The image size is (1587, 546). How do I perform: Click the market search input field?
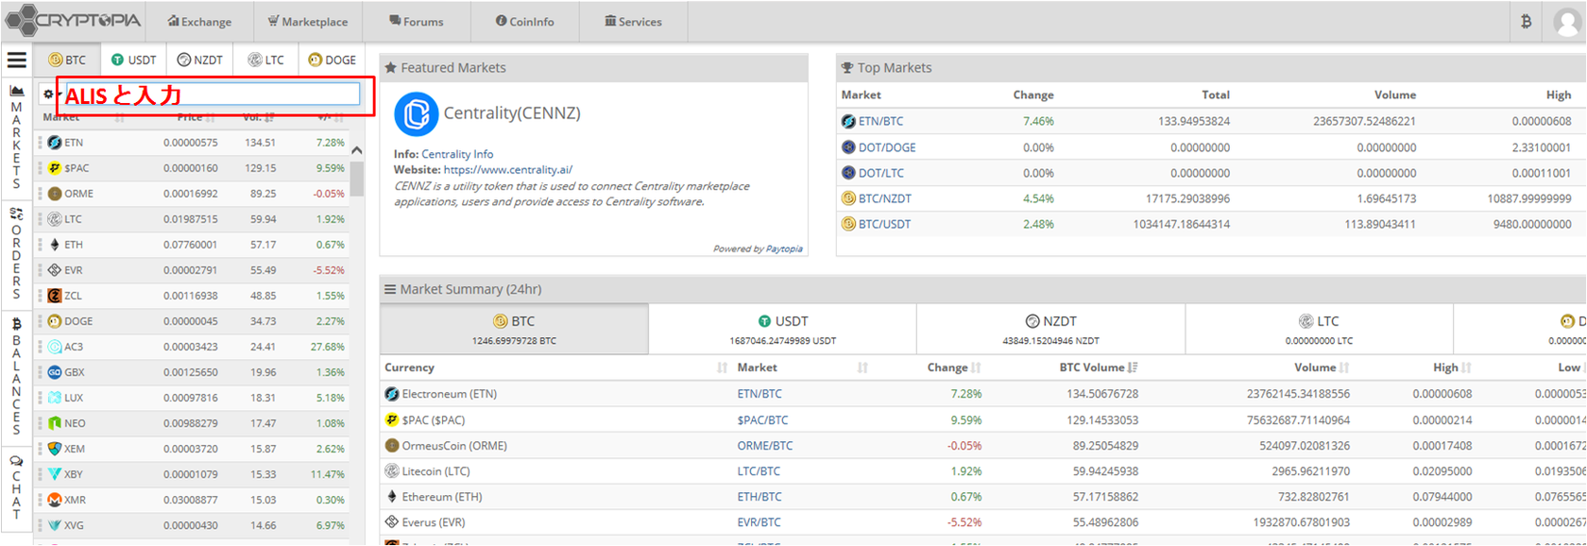click(x=210, y=94)
